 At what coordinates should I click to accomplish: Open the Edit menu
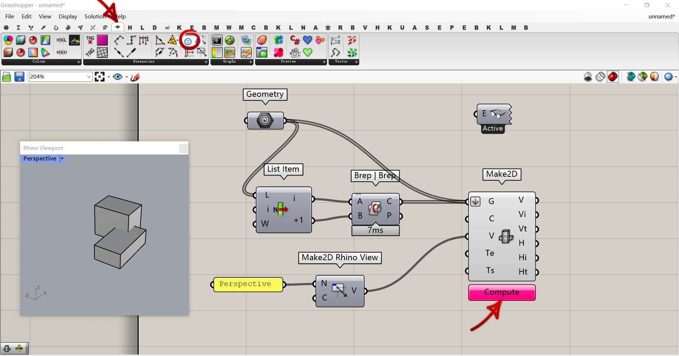27,17
